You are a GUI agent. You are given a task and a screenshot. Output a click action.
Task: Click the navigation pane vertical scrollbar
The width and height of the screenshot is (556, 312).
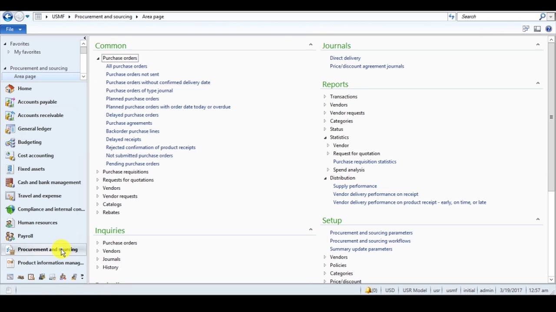[x=83, y=50]
